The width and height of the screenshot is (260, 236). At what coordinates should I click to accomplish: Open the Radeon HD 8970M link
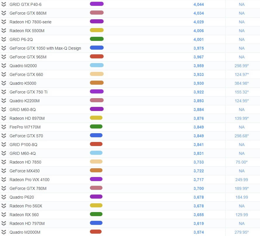coord(27,118)
